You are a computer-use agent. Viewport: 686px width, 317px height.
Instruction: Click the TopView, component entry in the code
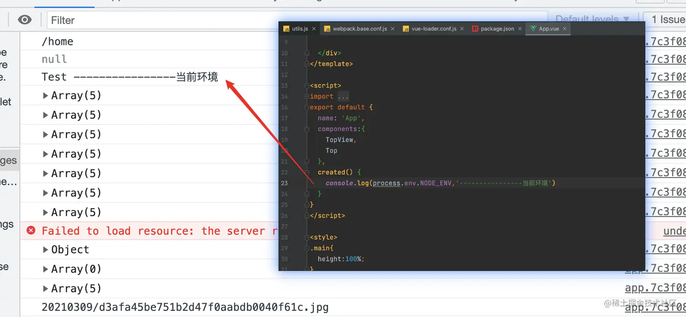pos(341,140)
